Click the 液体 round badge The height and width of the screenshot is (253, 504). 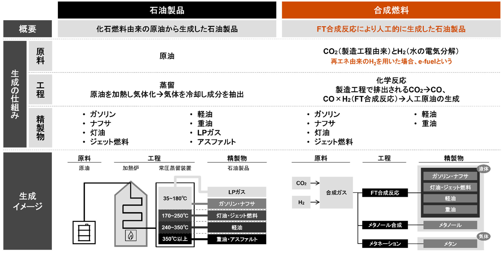pos(483,169)
